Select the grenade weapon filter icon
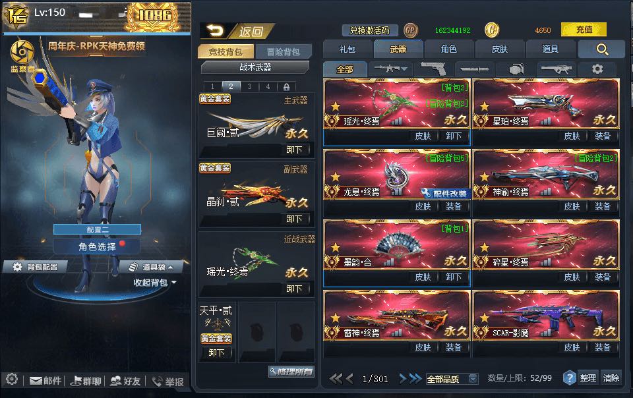This screenshot has width=633, height=398. [x=516, y=69]
